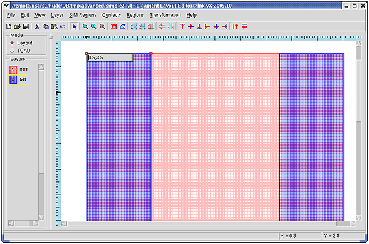Click the Layers list up scroll arrow
Viewport: 369px width, 244px height.
pyautogui.click(x=41, y=67)
